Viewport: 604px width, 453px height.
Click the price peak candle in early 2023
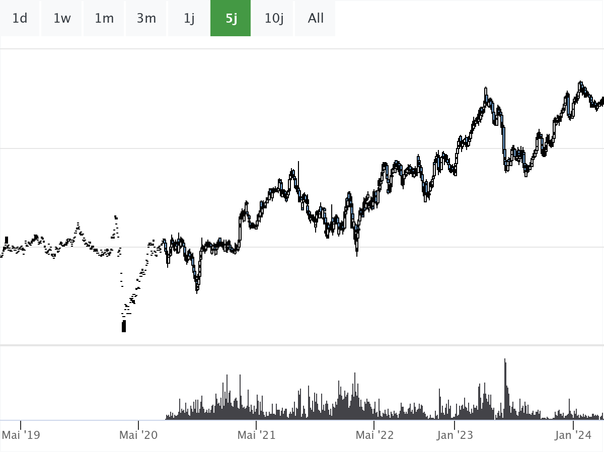click(x=486, y=93)
